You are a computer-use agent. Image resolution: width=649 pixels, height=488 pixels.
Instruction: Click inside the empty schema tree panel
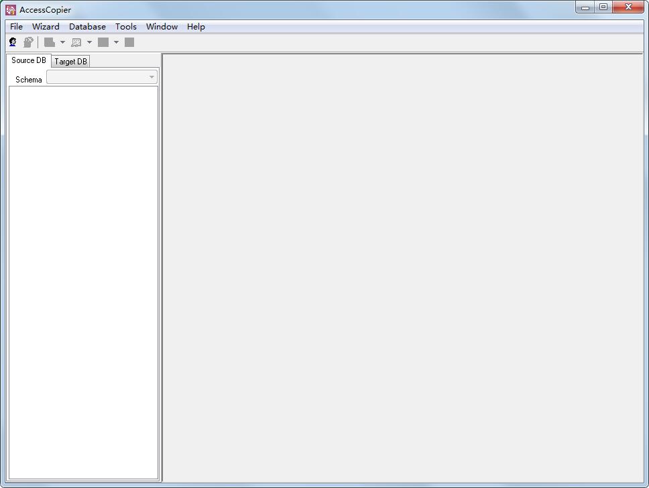[83, 282]
